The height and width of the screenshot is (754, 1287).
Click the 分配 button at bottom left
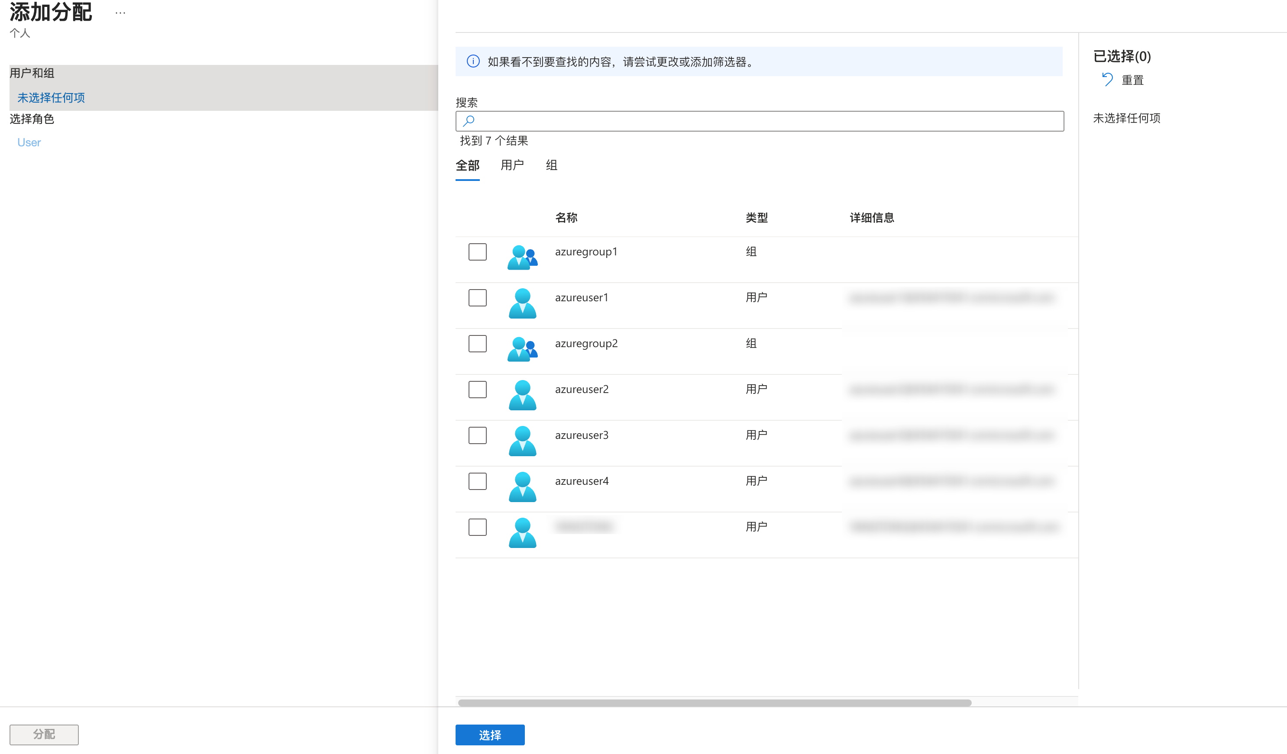pos(44,734)
